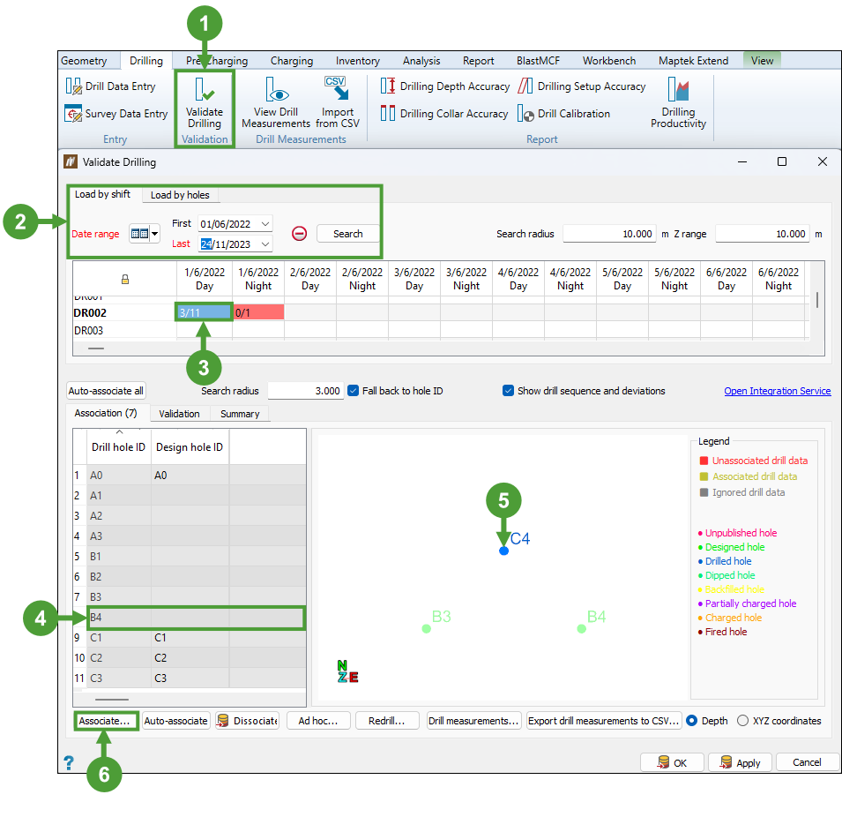The height and width of the screenshot is (817, 842).
Task: Click the Validate Drilling window app icon
Action: [71, 161]
